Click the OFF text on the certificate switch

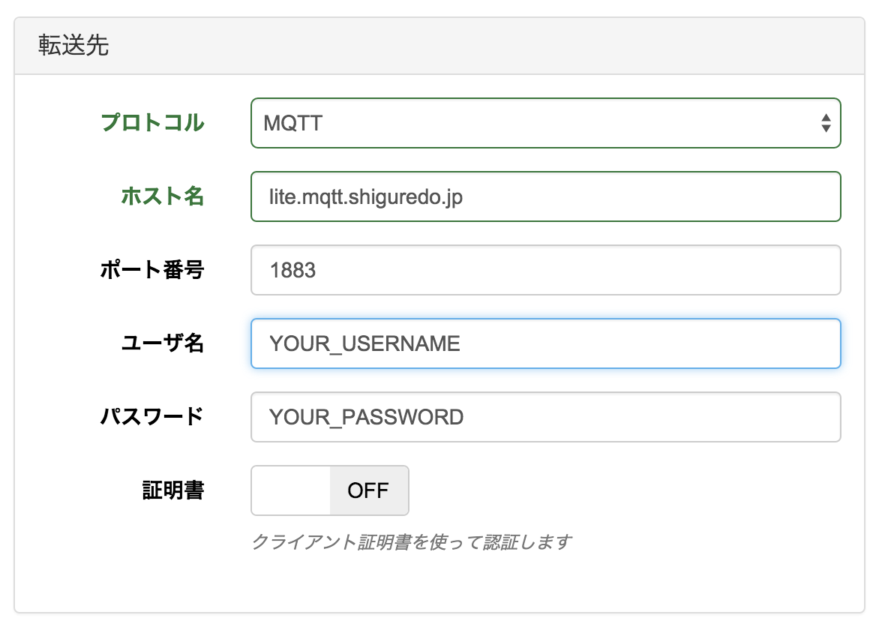[369, 490]
